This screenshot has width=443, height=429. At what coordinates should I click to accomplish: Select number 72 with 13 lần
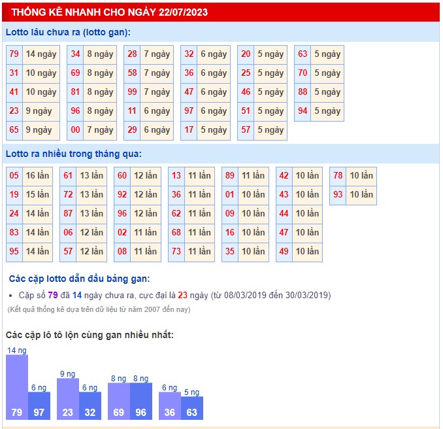click(x=68, y=195)
